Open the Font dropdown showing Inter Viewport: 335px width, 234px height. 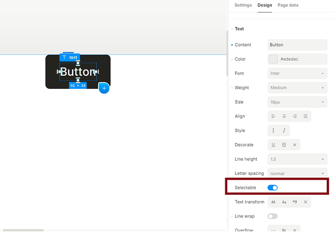pyautogui.click(x=297, y=73)
